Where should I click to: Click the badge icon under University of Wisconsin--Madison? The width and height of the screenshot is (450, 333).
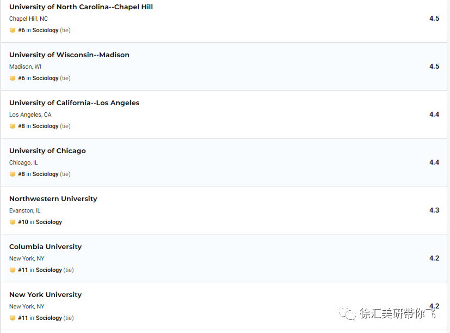pos(13,78)
